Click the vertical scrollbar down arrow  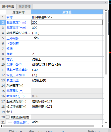click(x=106, y=123)
